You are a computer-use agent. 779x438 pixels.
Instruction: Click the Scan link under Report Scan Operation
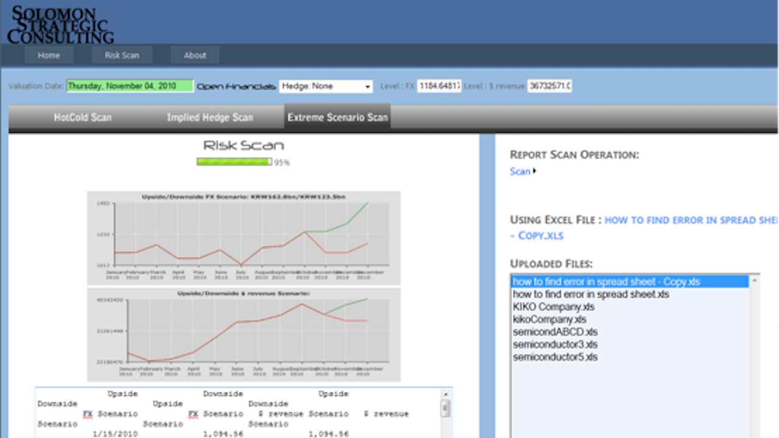(520, 172)
